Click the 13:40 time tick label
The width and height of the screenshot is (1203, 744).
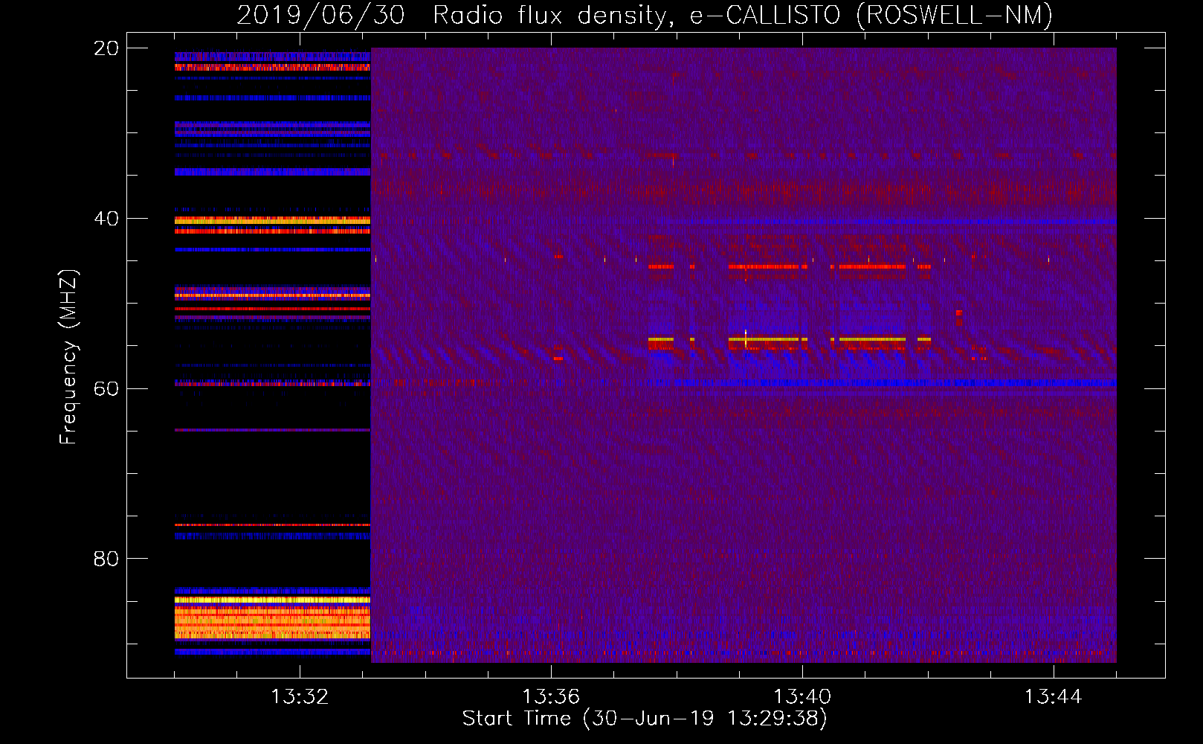(802, 696)
